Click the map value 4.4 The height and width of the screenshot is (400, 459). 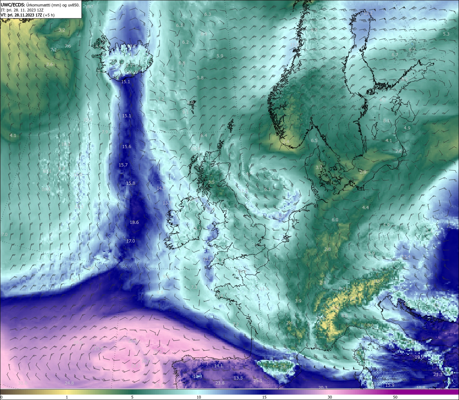(365, 208)
